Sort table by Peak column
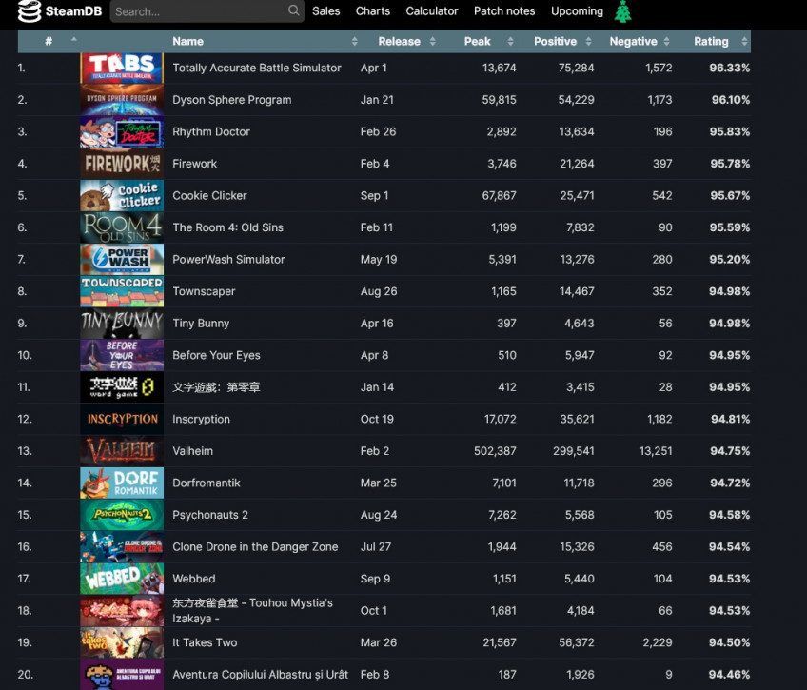The height and width of the screenshot is (690, 807). coord(478,41)
